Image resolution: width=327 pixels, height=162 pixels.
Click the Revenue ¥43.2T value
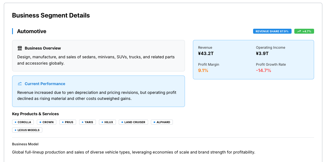(x=206, y=54)
